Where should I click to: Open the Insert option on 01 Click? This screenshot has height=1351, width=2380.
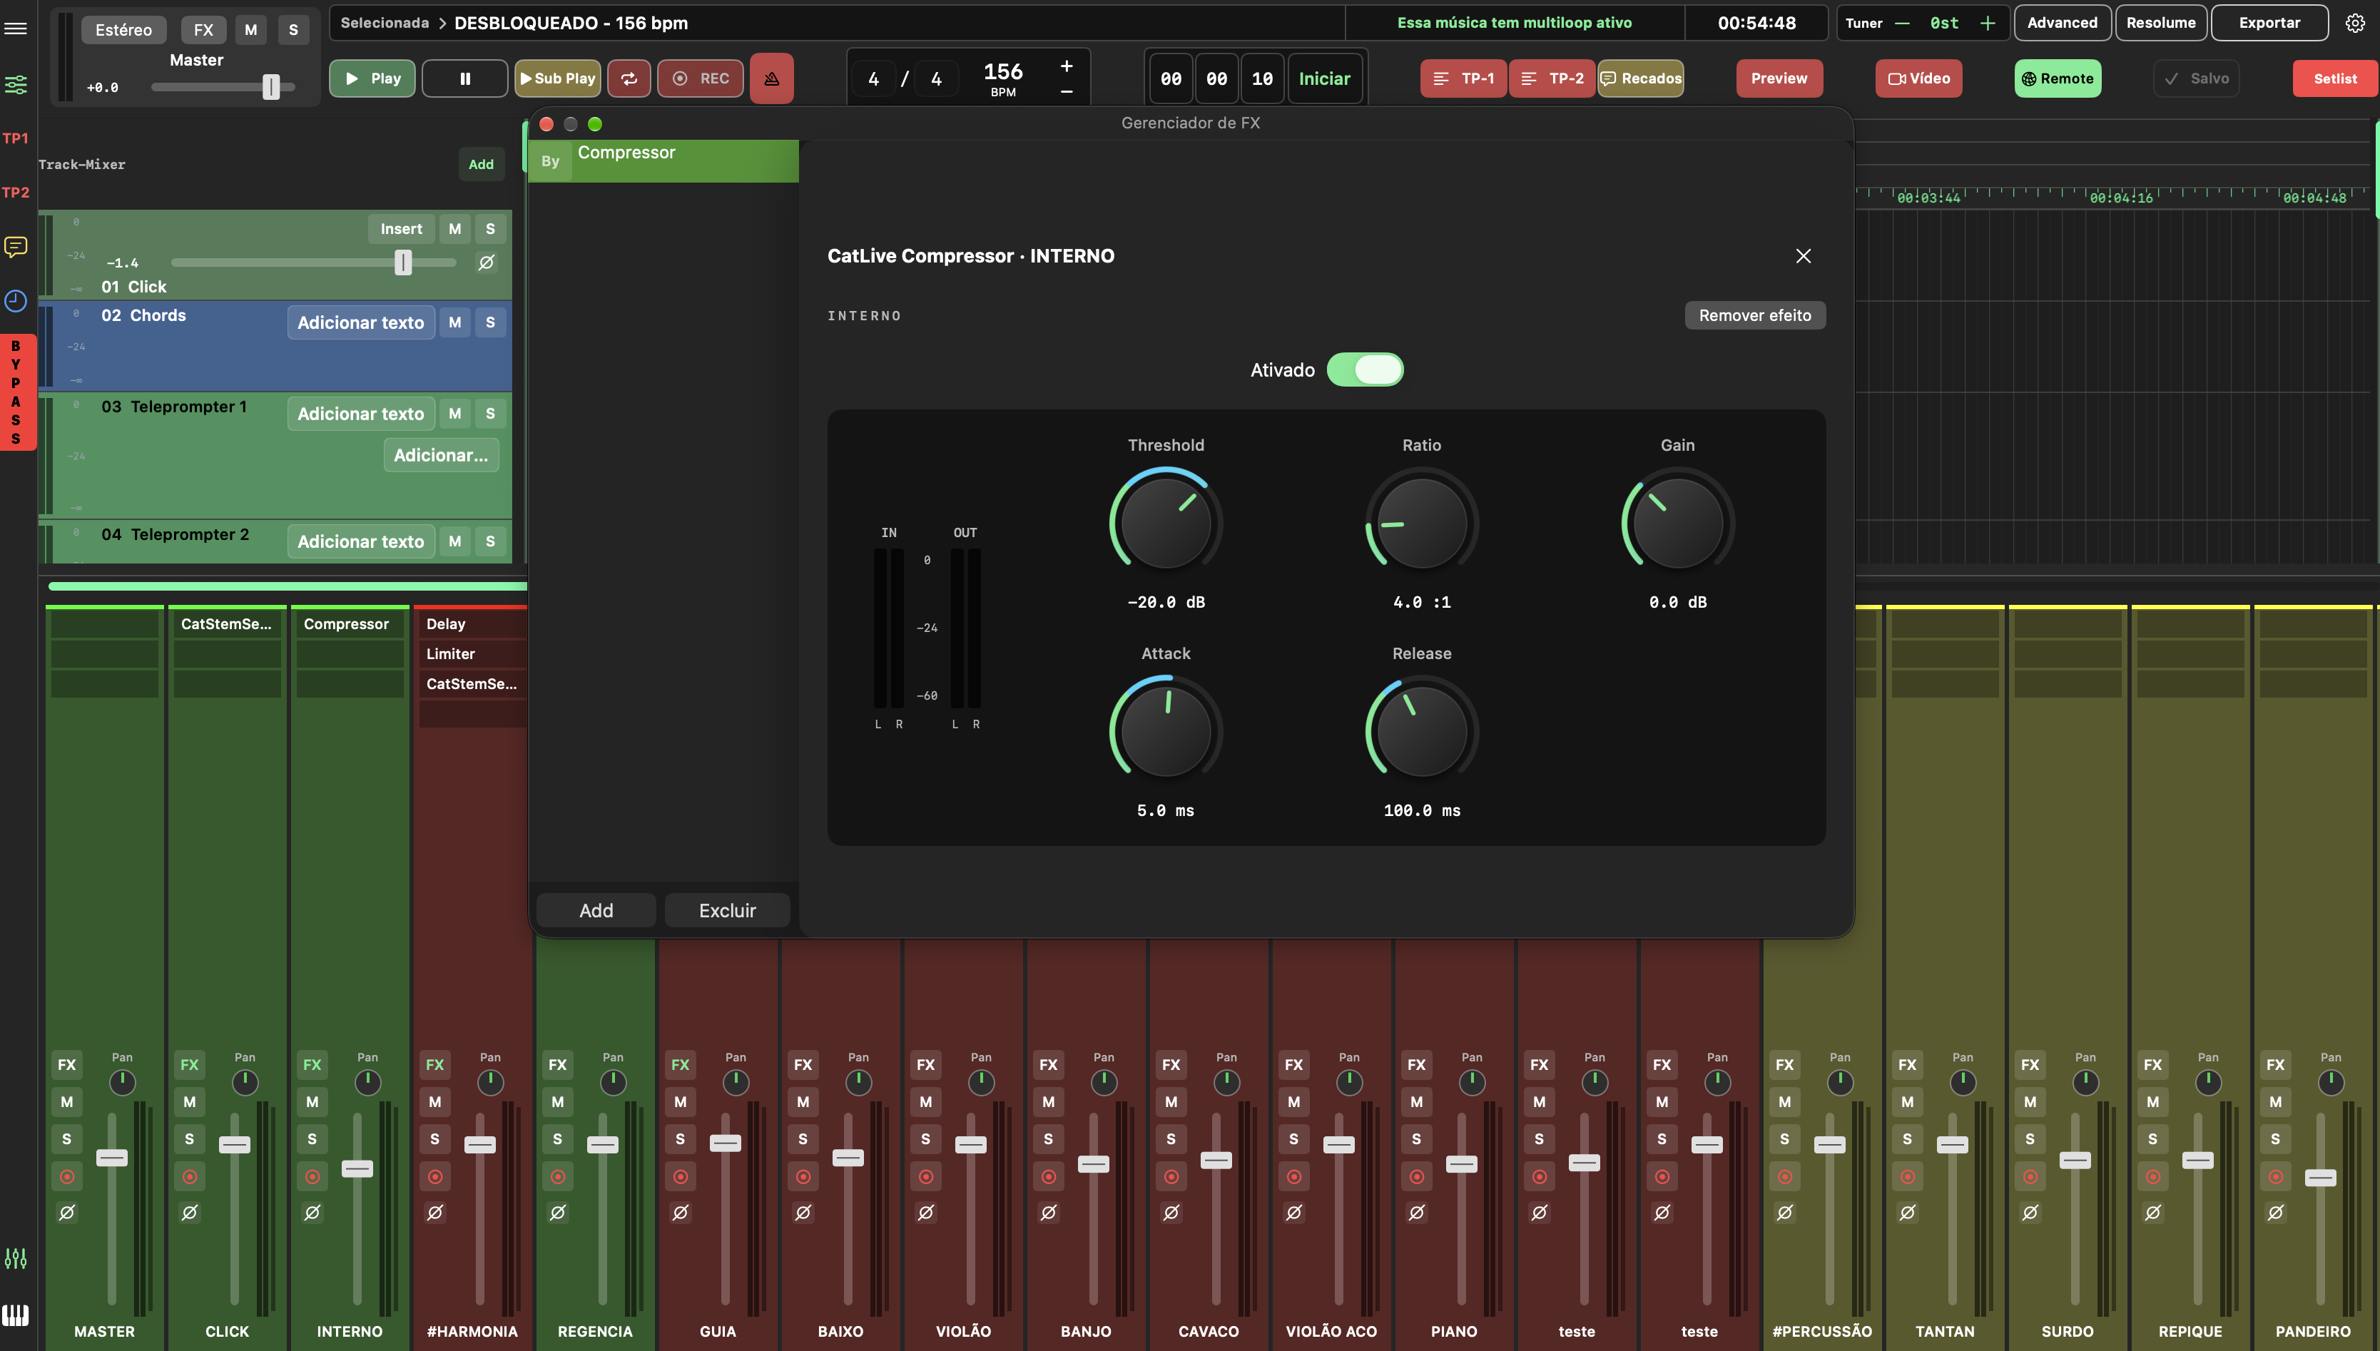tap(401, 228)
